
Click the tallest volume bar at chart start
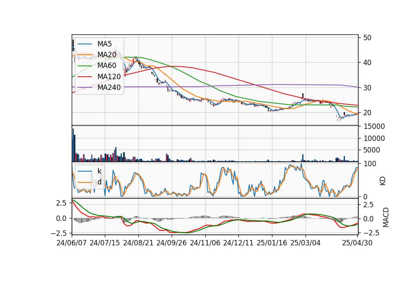click(x=73, y=145)
